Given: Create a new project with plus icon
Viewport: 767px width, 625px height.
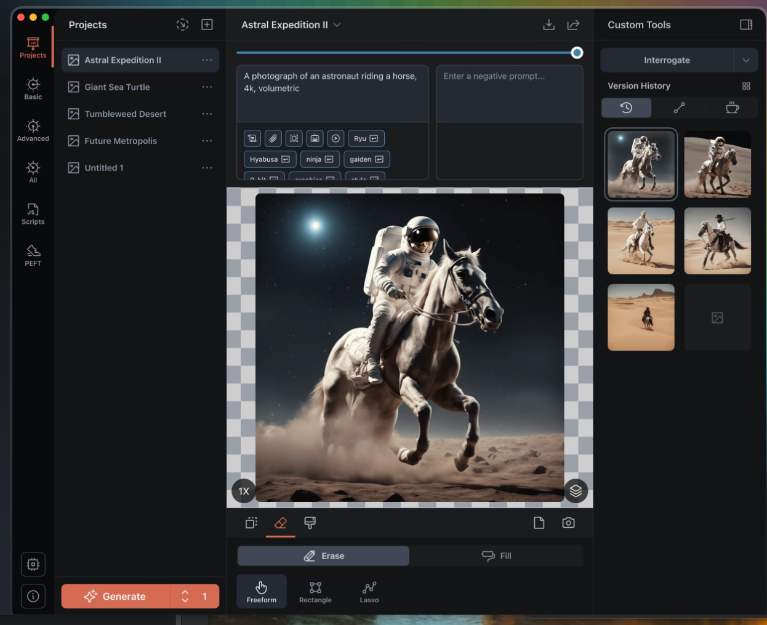Looking at the screenshot, I should click(x=207, y=25).
